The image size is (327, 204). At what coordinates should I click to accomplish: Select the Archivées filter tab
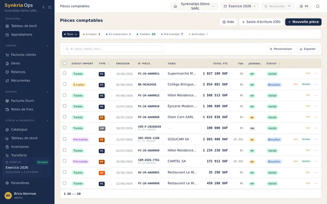198,34
